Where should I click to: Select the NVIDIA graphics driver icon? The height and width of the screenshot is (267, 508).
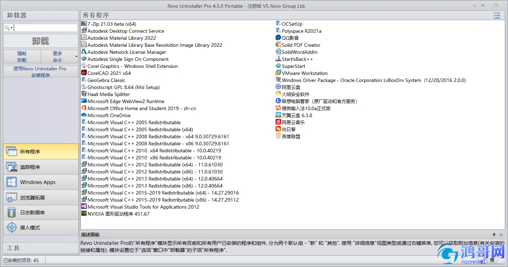coord(84,214)
